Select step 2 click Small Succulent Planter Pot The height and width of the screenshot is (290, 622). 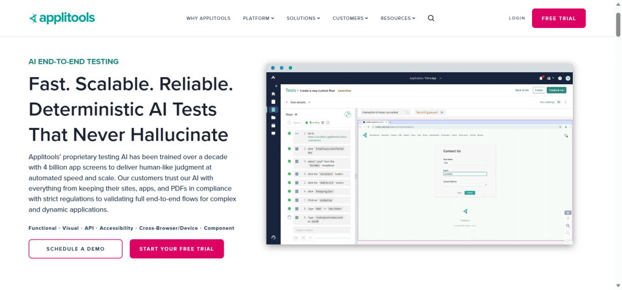pos(322,150)
